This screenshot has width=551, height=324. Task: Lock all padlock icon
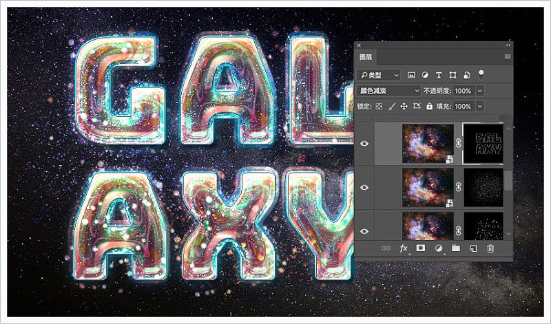429,106
